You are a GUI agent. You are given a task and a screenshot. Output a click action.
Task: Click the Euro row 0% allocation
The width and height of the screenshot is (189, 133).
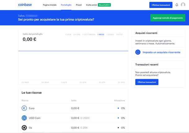123,108
